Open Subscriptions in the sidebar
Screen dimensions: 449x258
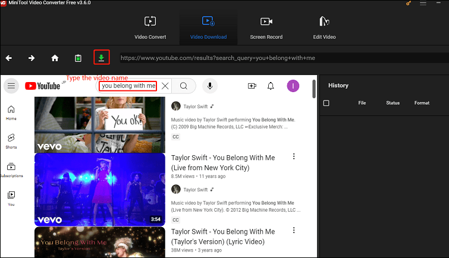[x=11, y=170]
